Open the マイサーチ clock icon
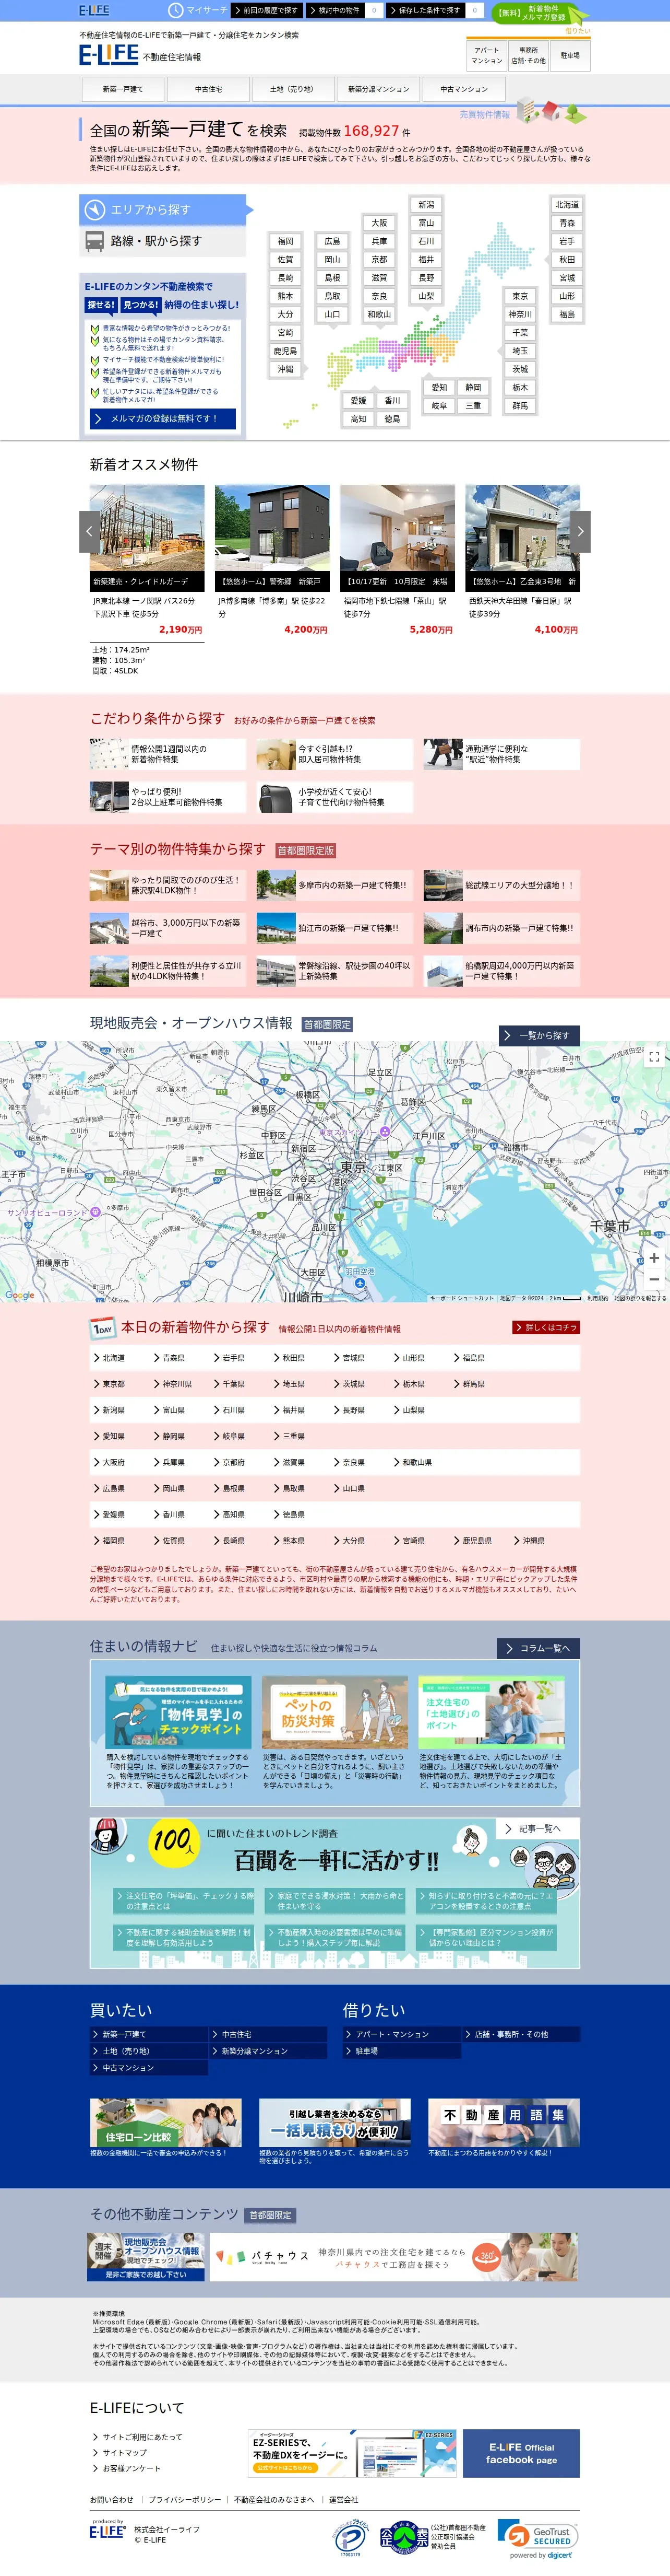This screenshot has width=670, height=2576. (x=176, y=10)
